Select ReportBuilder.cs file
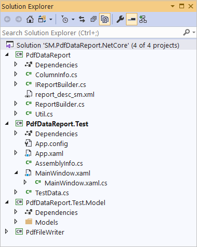The height and width of the screenshot is (247, 197). (x=60, y=105)
